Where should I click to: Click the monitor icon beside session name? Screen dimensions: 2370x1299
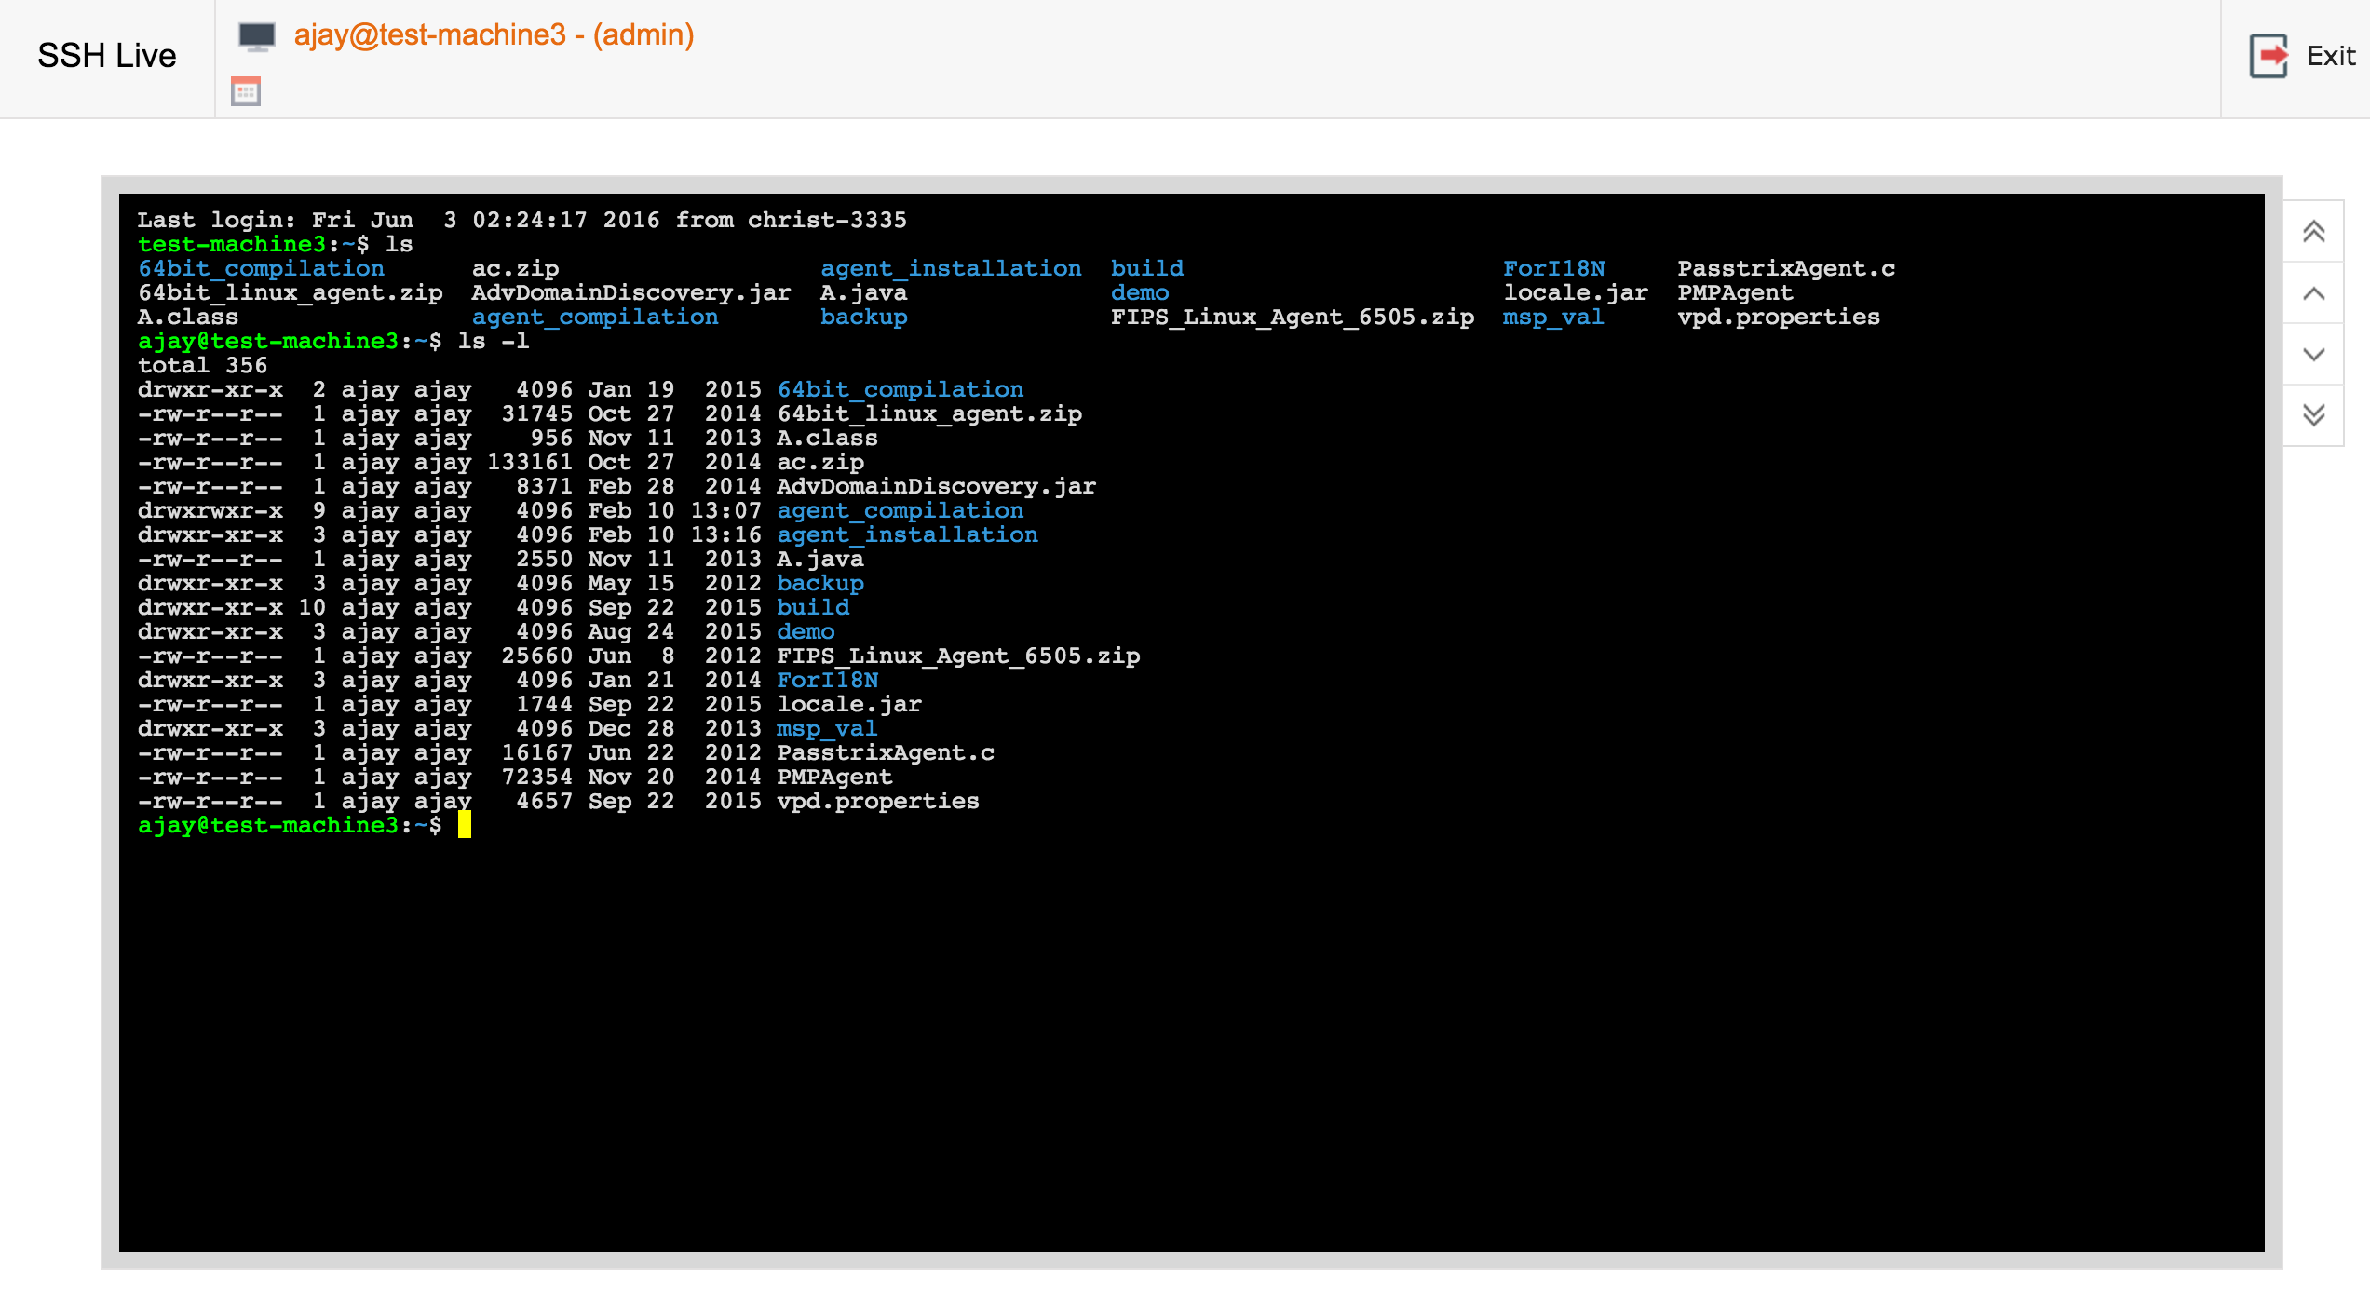coord(256,36)
